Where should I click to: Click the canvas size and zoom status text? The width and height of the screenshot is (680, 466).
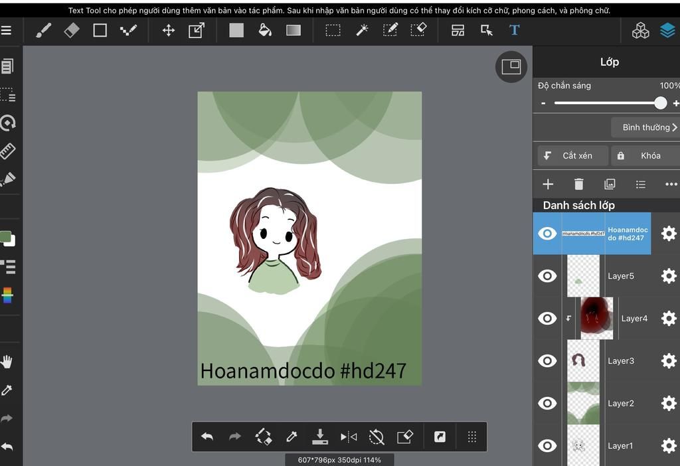(339, 460)
